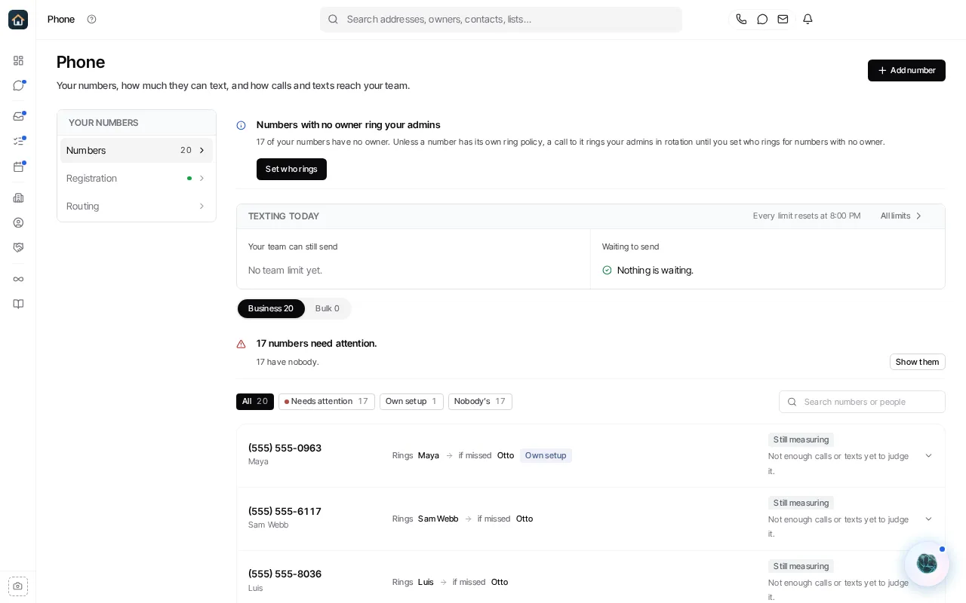Open the phone call icon in header
The image size is (966, 603).
click(x=741, y=20)
